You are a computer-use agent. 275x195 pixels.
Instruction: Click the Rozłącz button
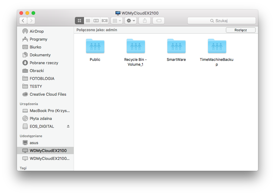point(241,30)
